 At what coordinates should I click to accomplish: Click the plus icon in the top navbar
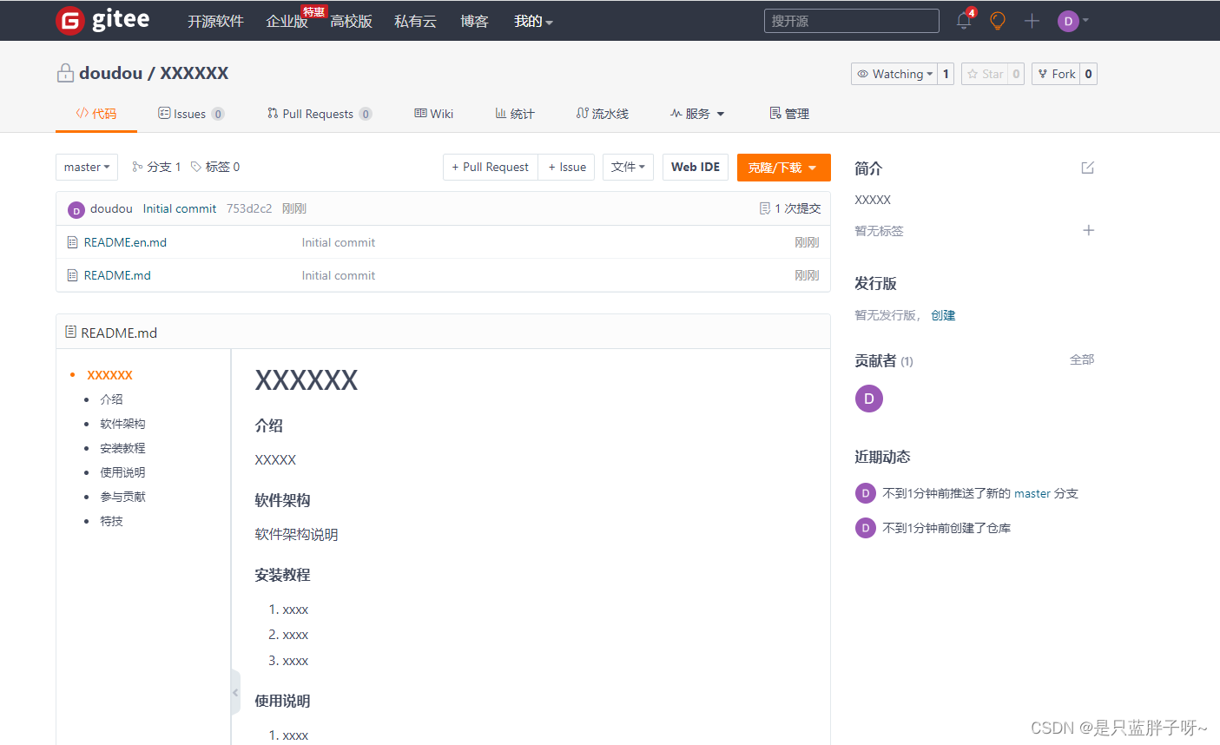[x=1032, y=21]
